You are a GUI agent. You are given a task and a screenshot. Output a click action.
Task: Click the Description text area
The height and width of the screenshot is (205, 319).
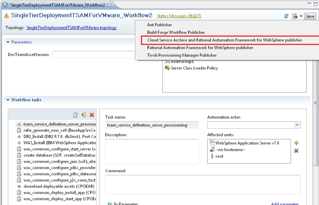click(x=152, y=151)
